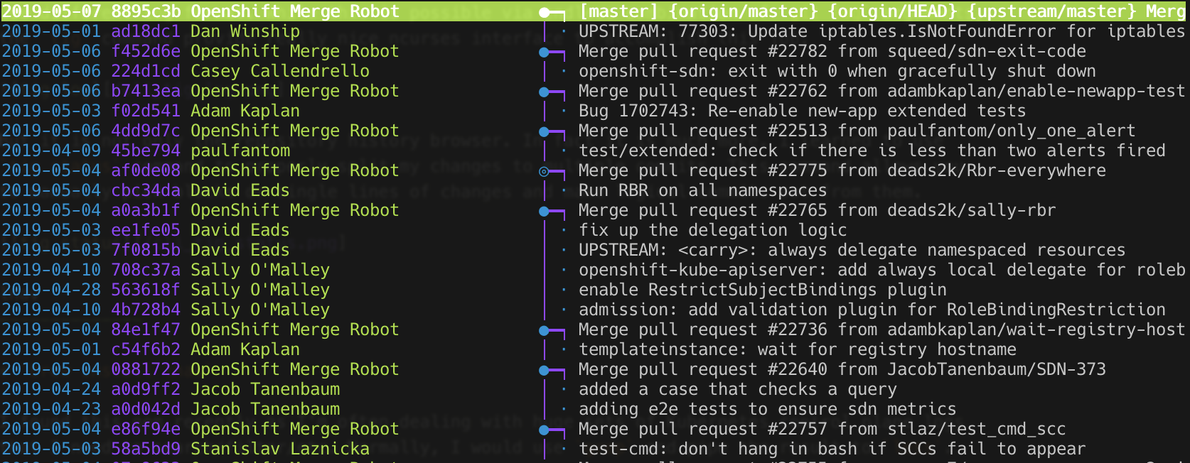Click the merge graph node beside commit e86f94e
1190x463 pixels.
(x=544, y=430)
